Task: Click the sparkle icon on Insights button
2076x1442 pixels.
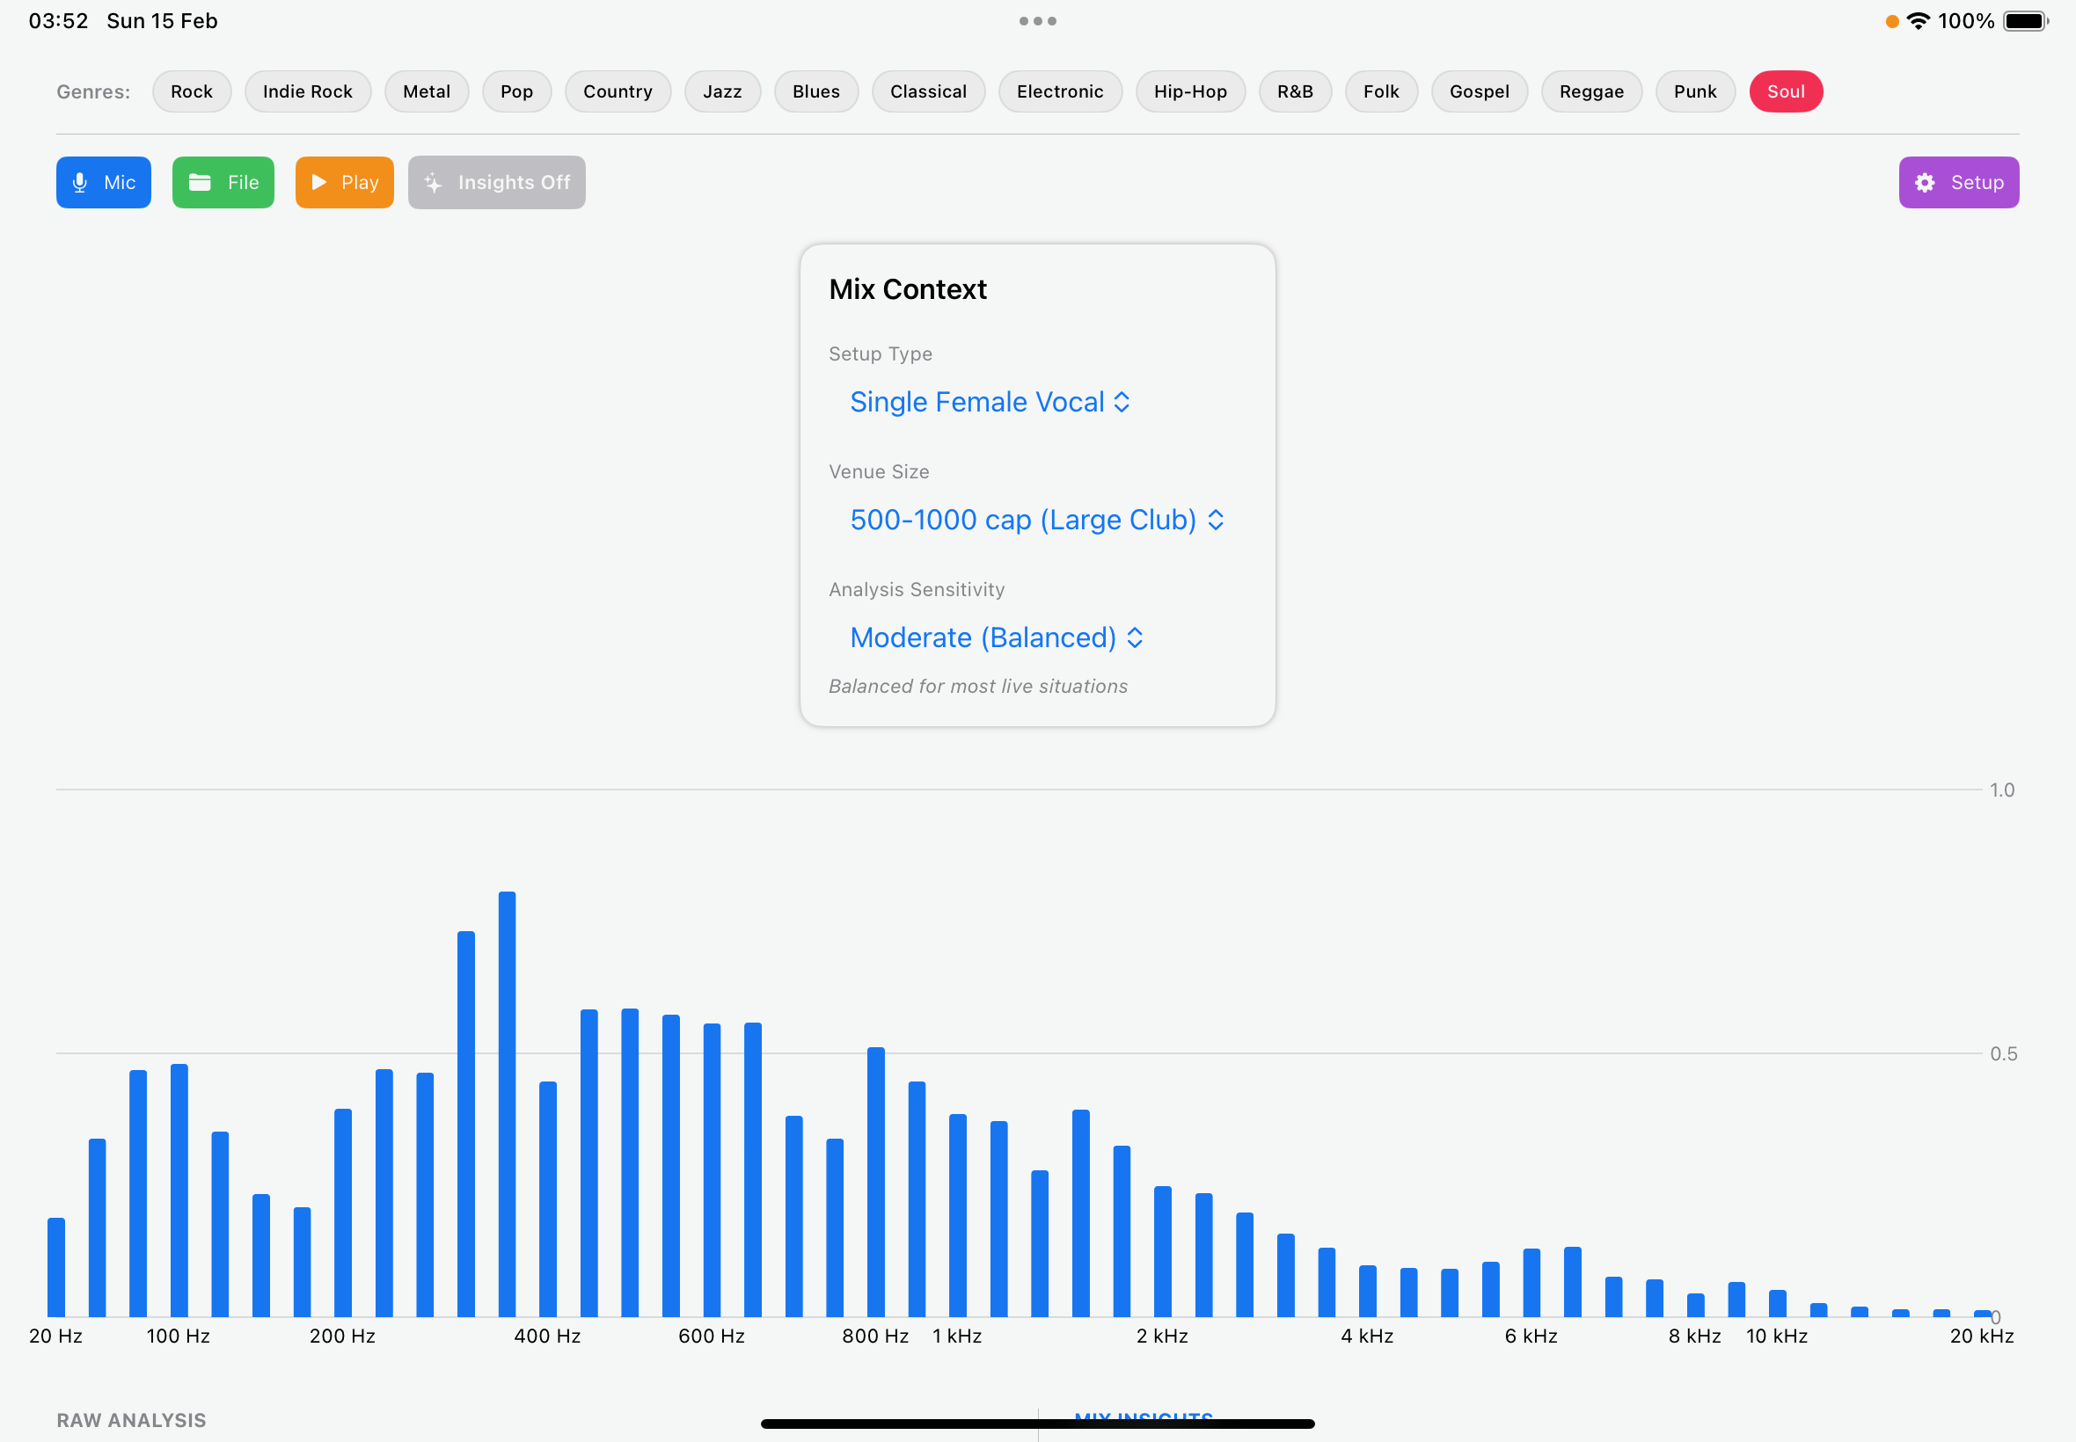Action: 433,183
